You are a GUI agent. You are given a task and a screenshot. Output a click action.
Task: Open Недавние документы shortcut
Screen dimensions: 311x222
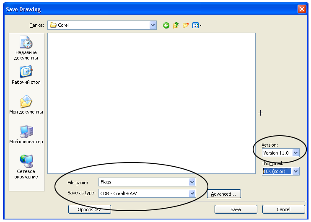(x=26, y=48)
